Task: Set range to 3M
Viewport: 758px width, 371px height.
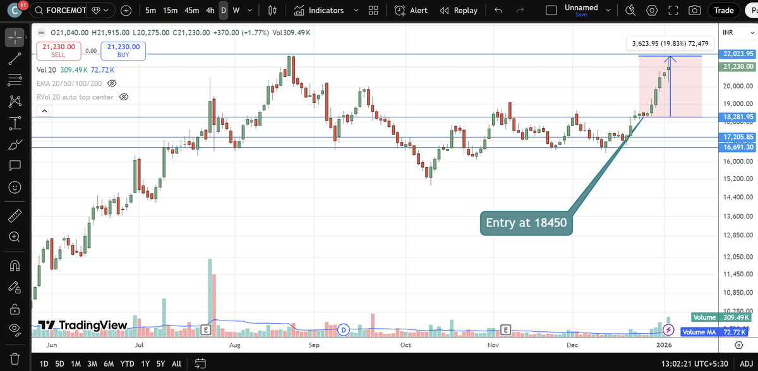Action: pyautogui.click(x=92, y=363)
